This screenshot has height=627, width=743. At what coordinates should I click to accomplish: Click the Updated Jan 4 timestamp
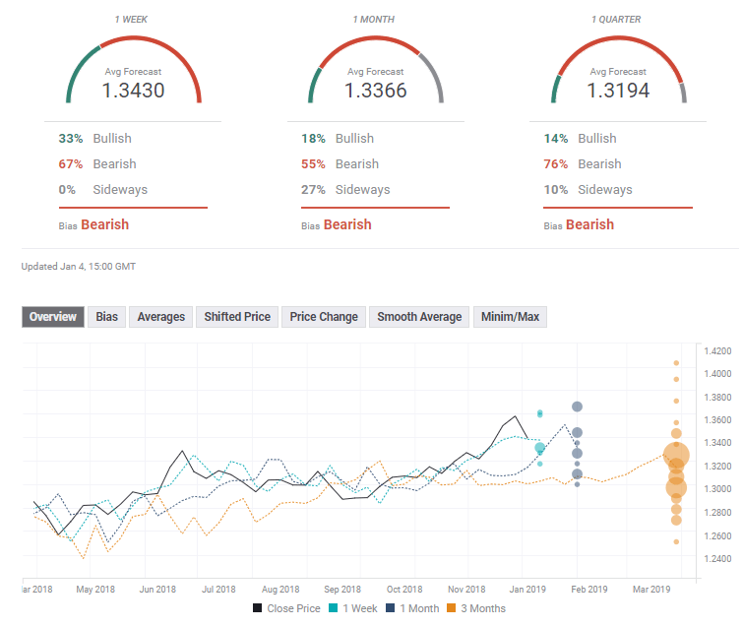(x=78, y=267)
